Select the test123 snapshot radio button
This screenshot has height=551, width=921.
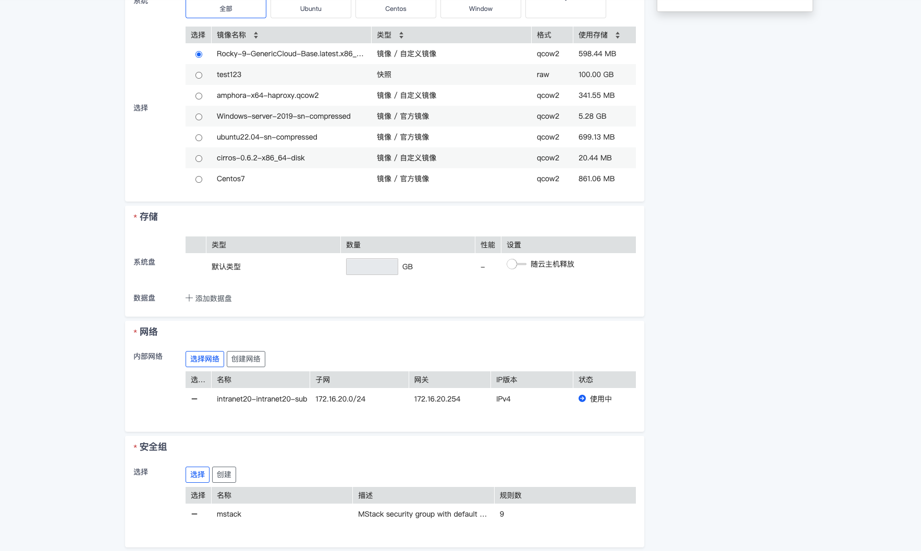coord(199,75)
